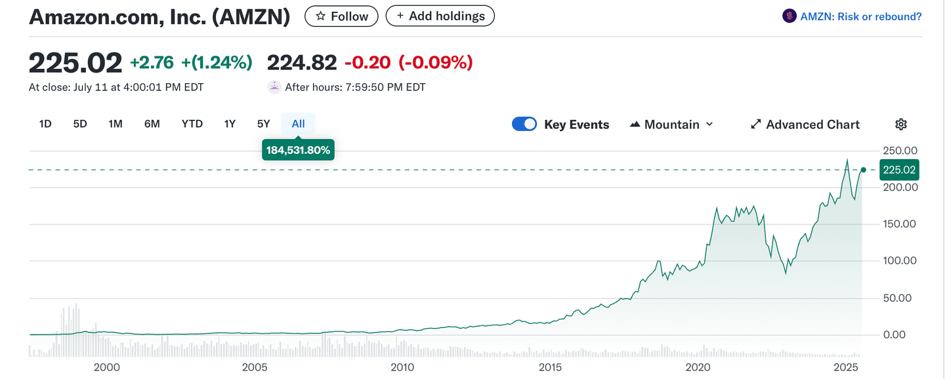The height and width of the screenshot is (379, 945).
Task: Click the 225.02 current price chart label
Action: (900, 170)
